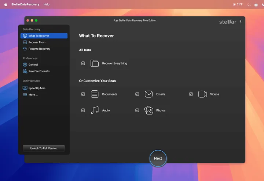Open SpeedUp Mac from the sidebar

(37, 88)
